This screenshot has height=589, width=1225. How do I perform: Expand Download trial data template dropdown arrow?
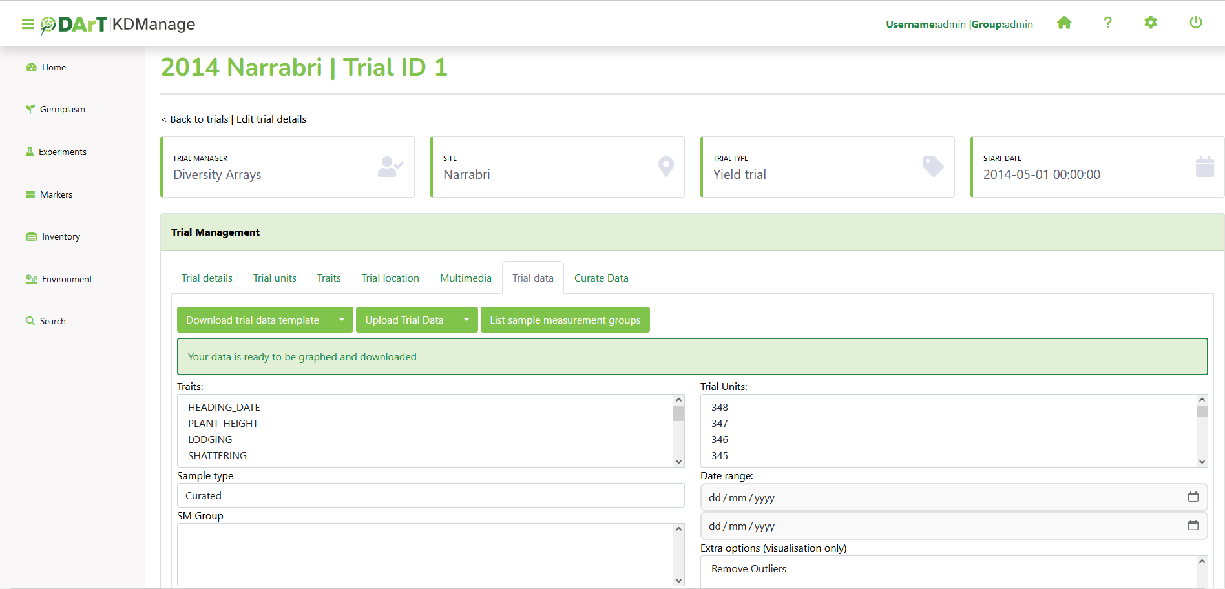342,320
